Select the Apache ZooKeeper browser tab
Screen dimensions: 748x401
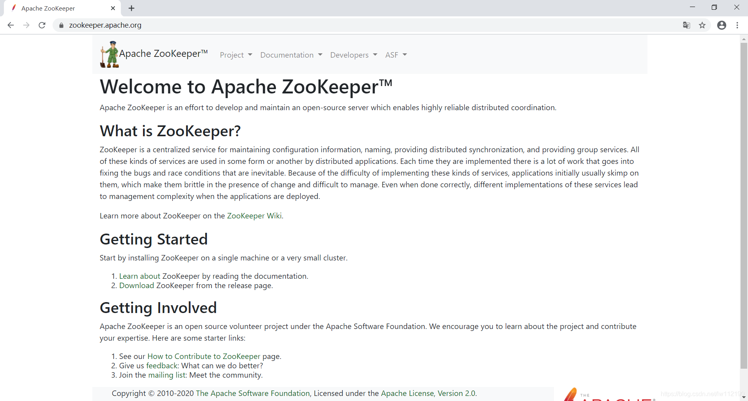pos(62,8)
